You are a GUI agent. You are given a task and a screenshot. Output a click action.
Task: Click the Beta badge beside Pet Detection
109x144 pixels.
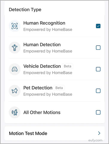(59, 88)
